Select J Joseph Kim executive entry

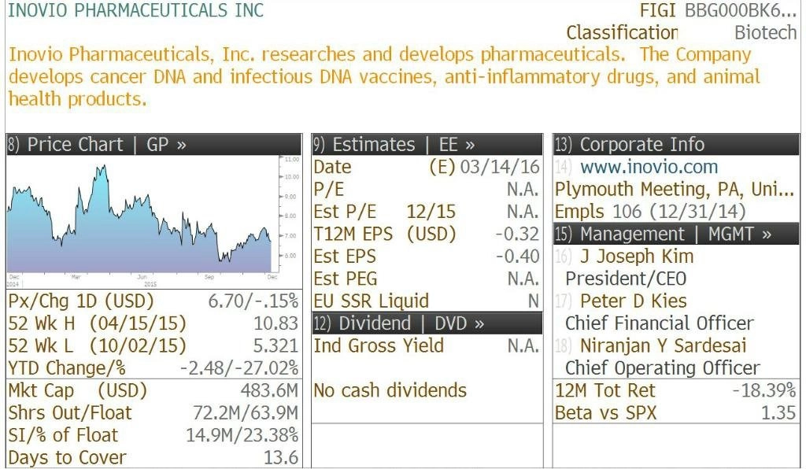[x=637, y=256]
